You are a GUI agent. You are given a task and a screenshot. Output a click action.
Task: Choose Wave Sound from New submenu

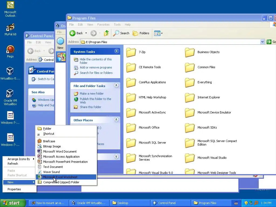tap(66, 172)
